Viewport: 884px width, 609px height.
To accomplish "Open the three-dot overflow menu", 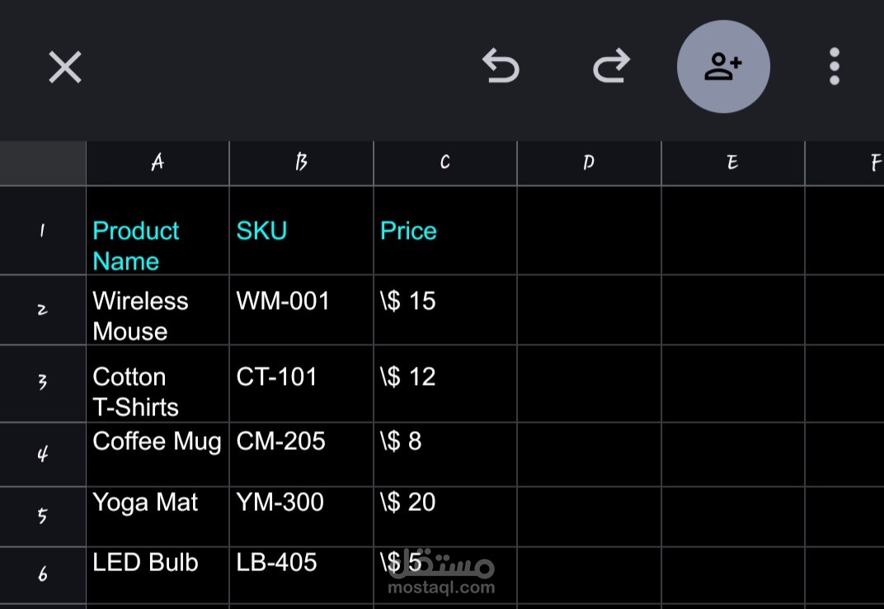I will coord(835,67).
